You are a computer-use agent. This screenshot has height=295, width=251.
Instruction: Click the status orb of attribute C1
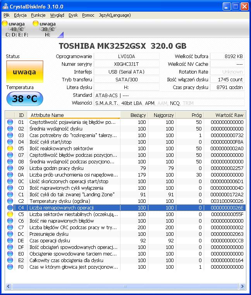pos(10,194)
